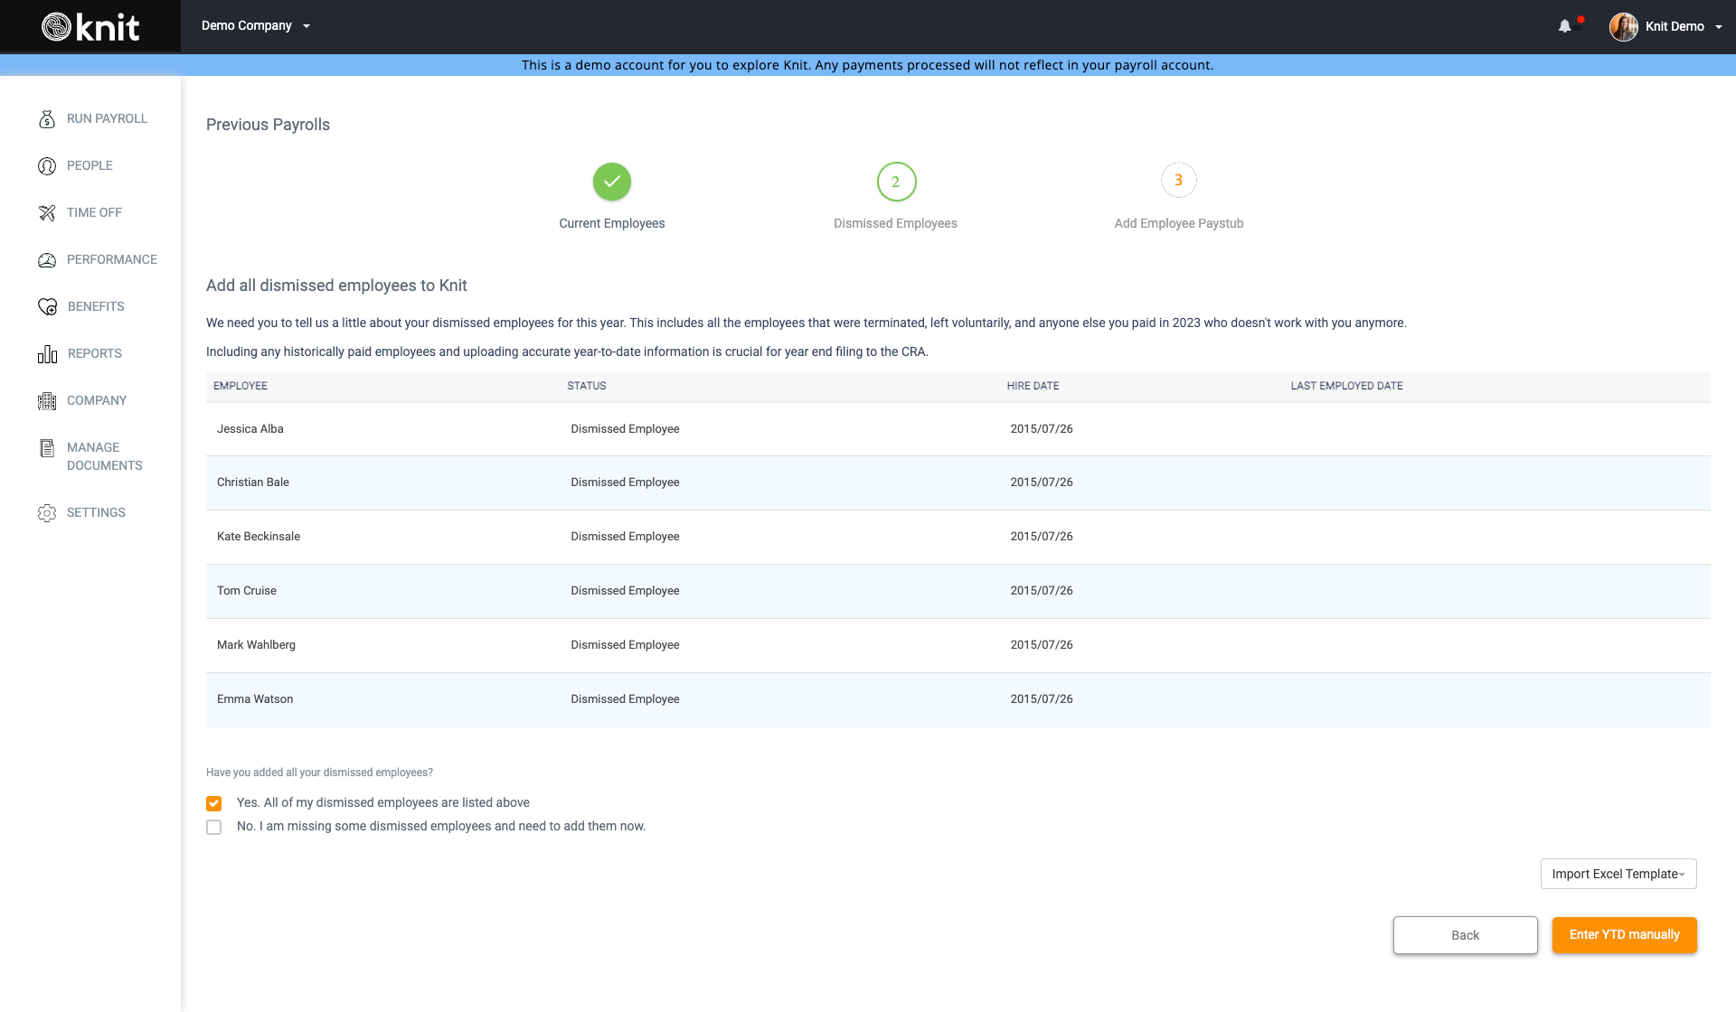This screenshot has width=1736, height=1012.
Task: Uncheck 'Yes. All of my dismissed employees are listed above'
Action: [214, 802]
